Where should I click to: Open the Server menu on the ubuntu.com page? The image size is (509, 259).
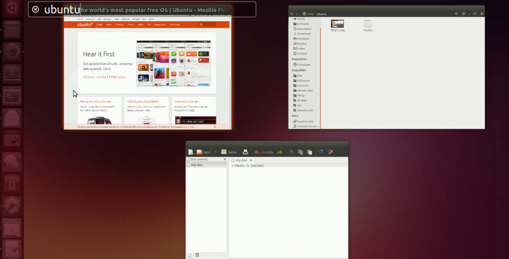pyautogui.click(x=109, y=25)
